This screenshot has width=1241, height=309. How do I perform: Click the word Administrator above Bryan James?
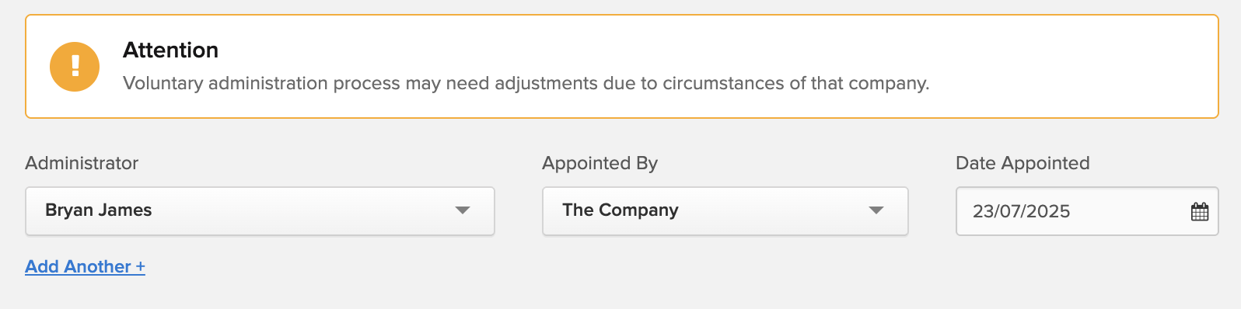[82, 163]
